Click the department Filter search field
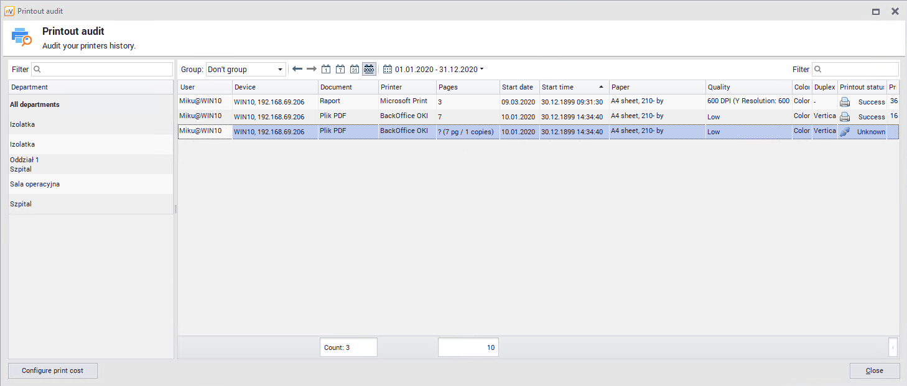907x386 pixels. pyautogui.click(x=103, y=69)
